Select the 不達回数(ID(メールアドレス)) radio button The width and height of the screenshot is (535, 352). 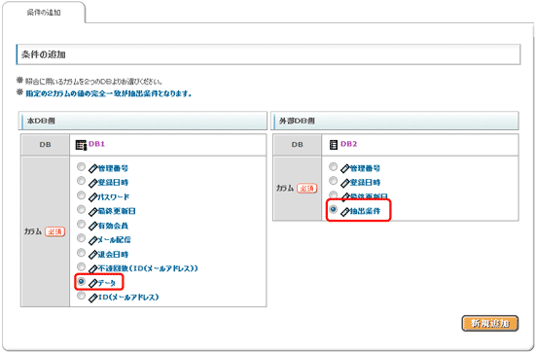tap(81, 266)
